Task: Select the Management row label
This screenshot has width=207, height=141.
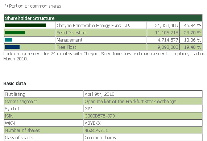Action: [x=70, y=40]
